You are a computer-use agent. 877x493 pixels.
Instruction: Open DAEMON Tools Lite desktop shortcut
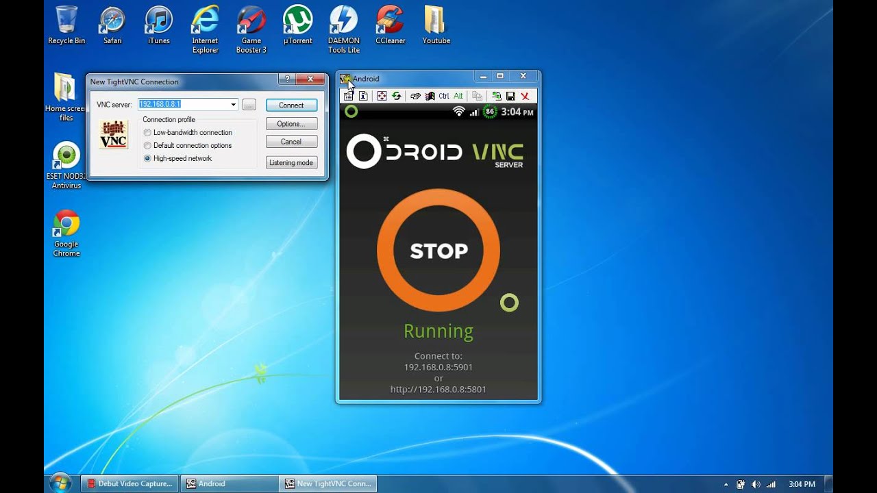[x=344, y=29]
